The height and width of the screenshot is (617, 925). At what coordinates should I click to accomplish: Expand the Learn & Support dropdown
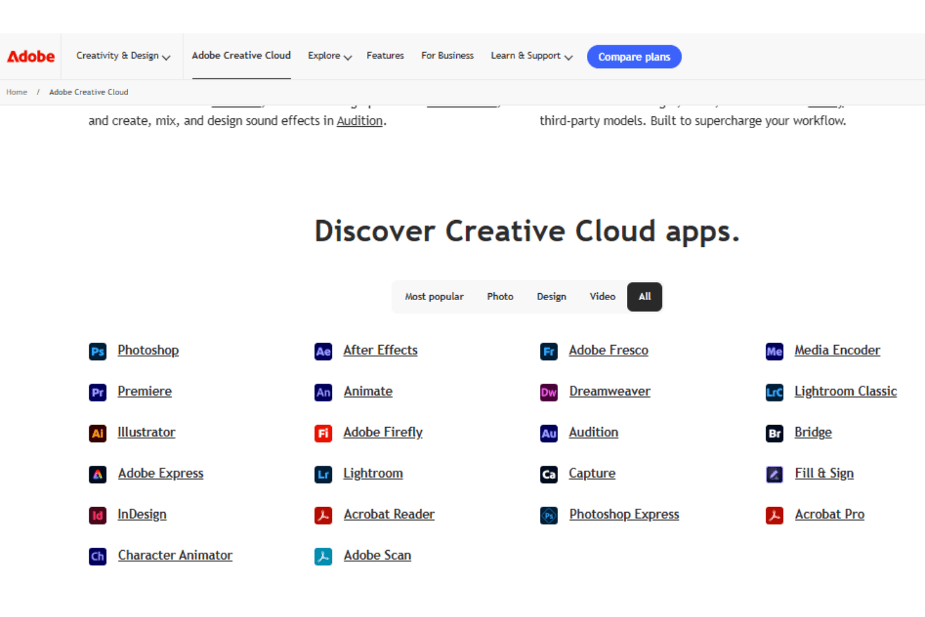pyautogui.click(x=531, y=56)
